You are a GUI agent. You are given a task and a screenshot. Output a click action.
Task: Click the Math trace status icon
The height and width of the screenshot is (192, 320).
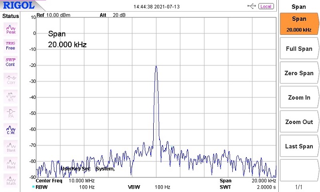(x=11, y=180)
